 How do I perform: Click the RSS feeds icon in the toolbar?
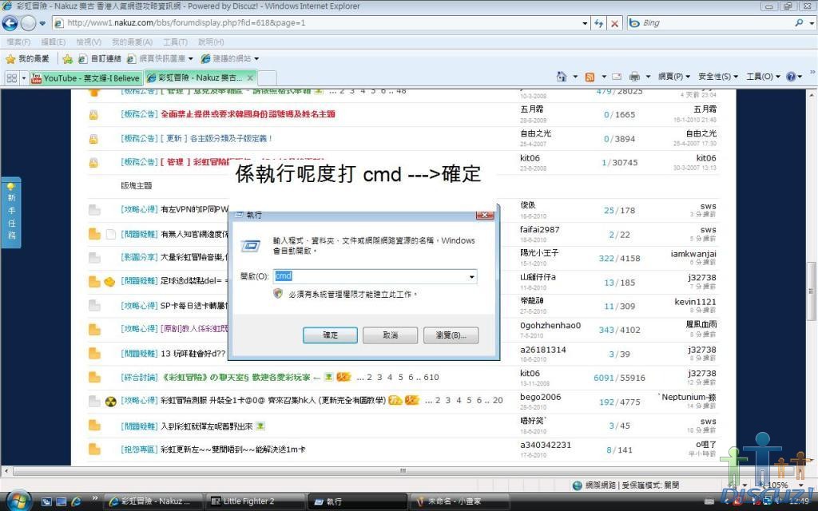coord(590,77)
